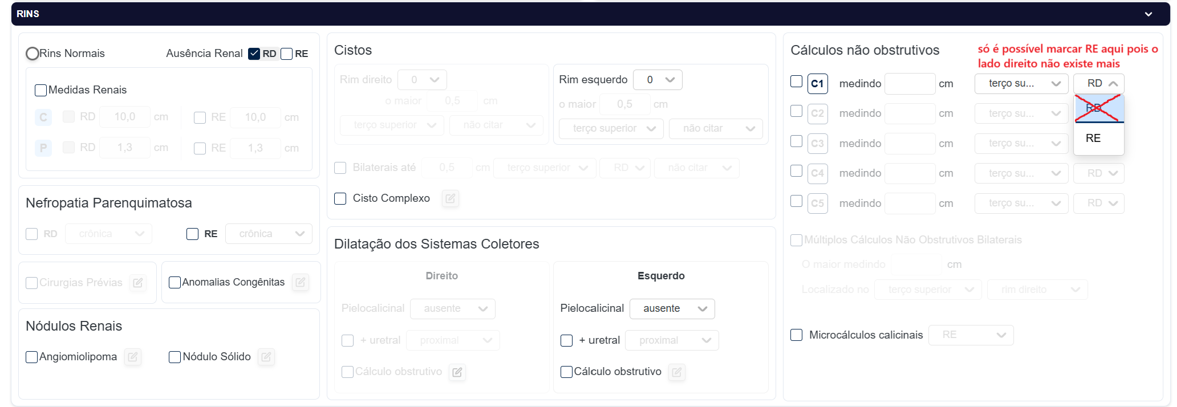The height and width of the screenshot is (407, 1177).
Task: Check the Microcálculos calicinais checkbox
Action: pos(797,335)
